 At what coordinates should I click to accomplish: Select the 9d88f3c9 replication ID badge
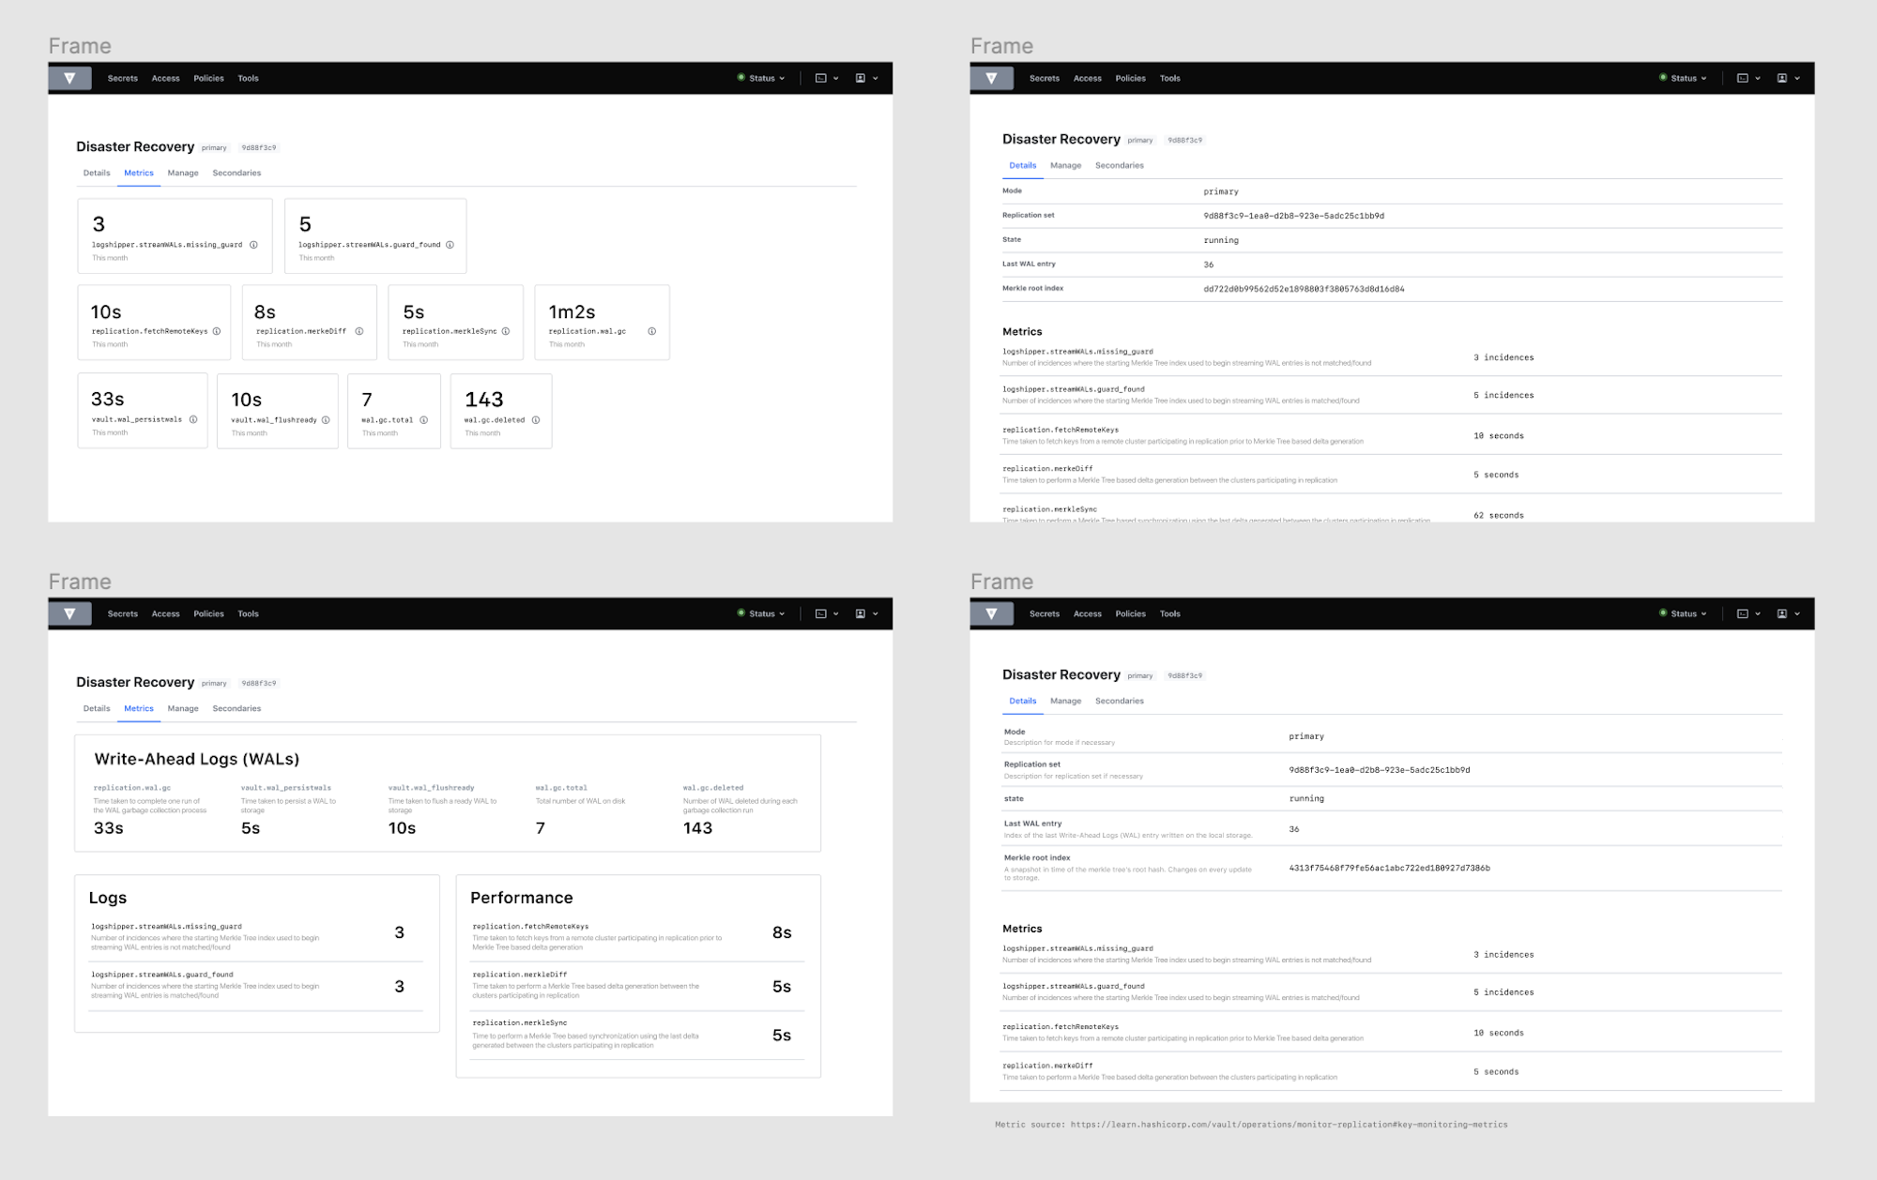pyautogui.click(x=260, y=147)
